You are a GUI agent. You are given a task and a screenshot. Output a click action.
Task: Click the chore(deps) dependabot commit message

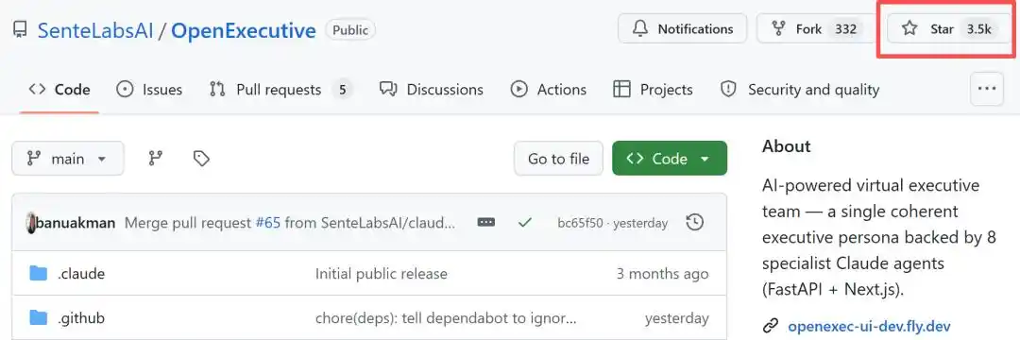446,318
